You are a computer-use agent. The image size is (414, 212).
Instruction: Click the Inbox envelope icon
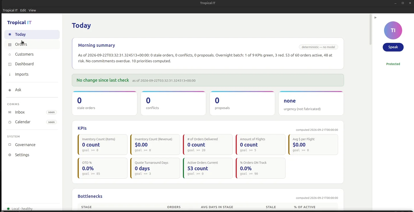[x=10, y=112]
